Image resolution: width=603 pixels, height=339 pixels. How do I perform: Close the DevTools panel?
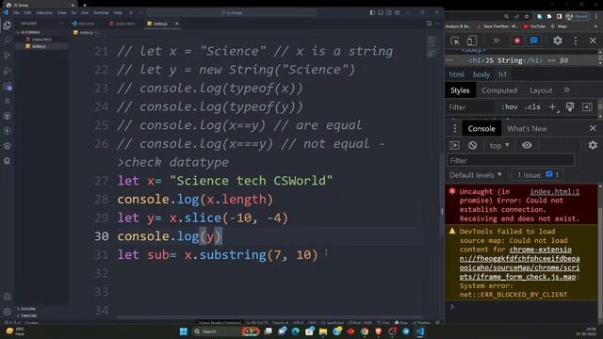(593, 40)
